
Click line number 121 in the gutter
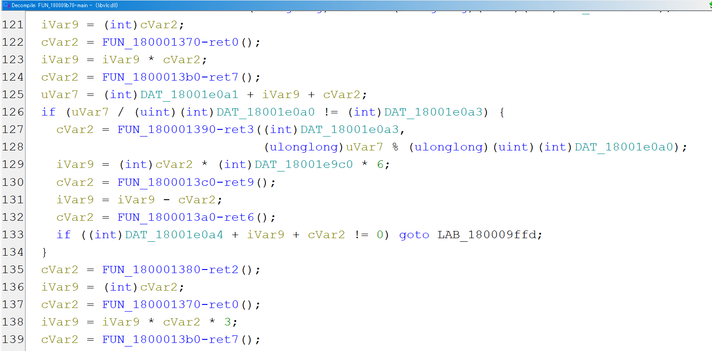pos(13,25)
